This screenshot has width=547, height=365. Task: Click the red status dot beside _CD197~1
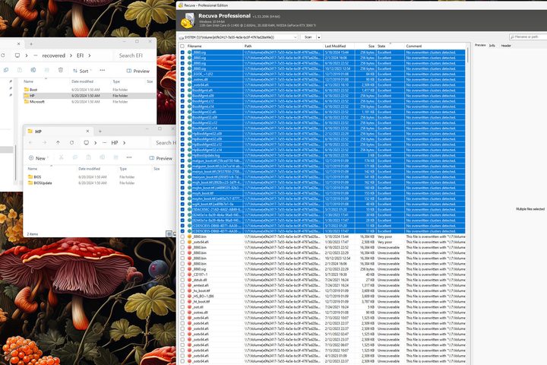190,275
